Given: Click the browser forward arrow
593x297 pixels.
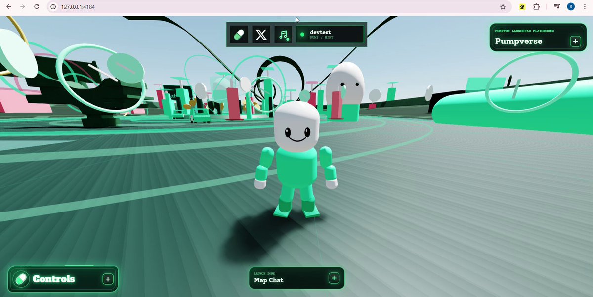Looking at the screenshot, I should coord(22,7).
